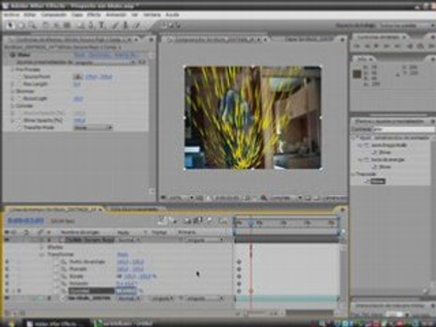Open the Ventana menu

tap(152, 15)
